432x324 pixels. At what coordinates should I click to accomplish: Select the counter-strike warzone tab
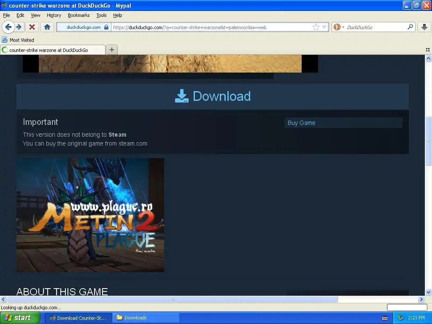coord(53,50)
